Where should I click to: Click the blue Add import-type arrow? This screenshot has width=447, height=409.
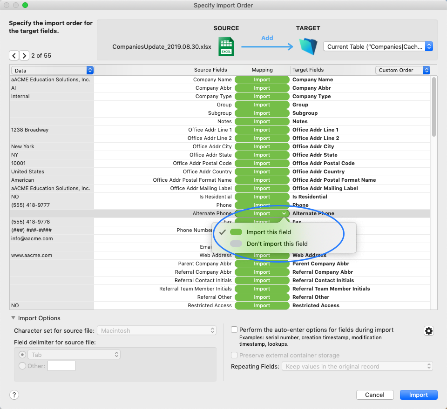click(x=267, y=46)
